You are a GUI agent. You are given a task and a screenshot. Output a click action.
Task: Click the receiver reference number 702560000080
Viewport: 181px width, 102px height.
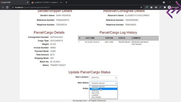pyautogui.click(x=132, y=20)
